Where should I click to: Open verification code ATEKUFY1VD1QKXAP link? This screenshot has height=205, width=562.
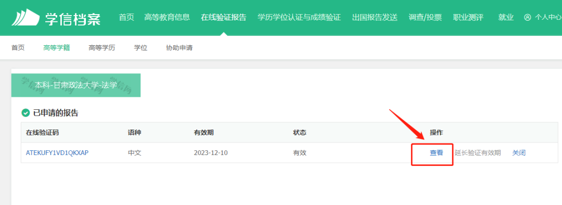point(57,152)
